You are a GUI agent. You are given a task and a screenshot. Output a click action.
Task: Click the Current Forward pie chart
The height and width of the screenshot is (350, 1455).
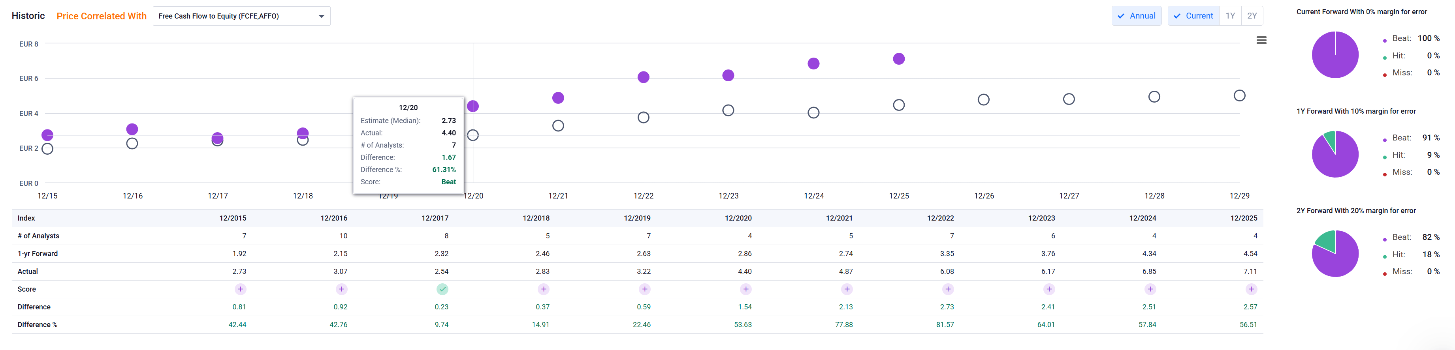coord(1335,55)
